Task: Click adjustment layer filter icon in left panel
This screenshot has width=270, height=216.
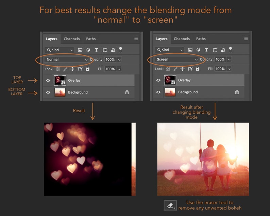Action: pos(88,50)
